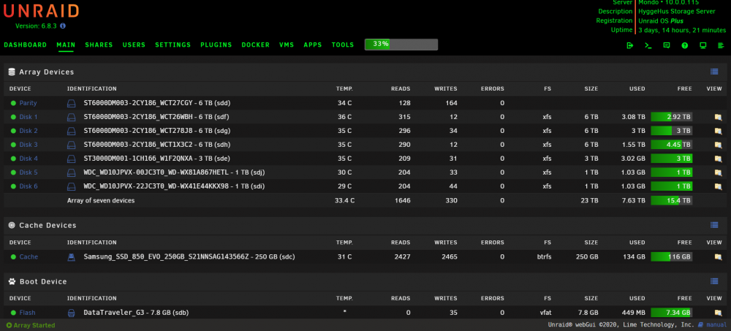This screenshot has width=731, height=331.
Task: Click green status ball for Cache
Action: pyautogui.click(x=13, y=257)
